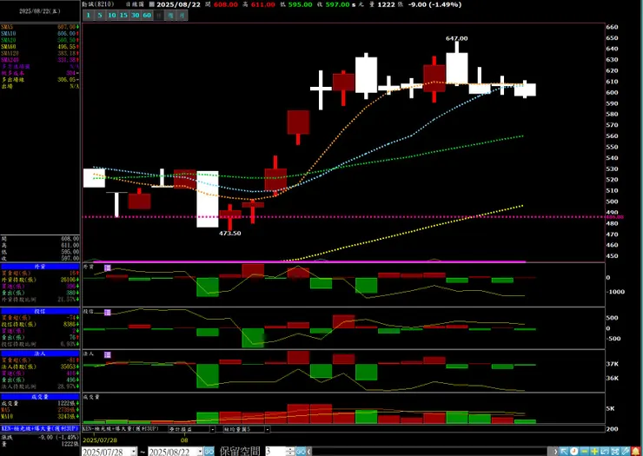
Task: Select the 10-minute timeframe button
Action: coord(112,15)
